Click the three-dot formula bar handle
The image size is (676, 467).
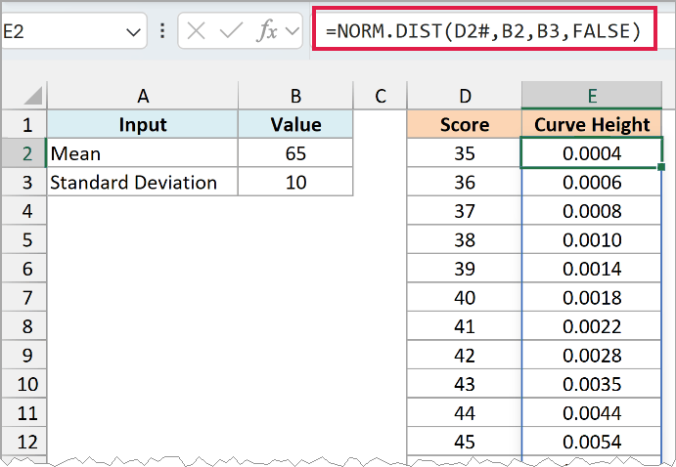coord(162,31)
